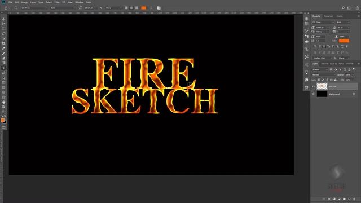Toggle text orientation in options bar
This screenshot has height=203, width=361.
tap(16, 8)
